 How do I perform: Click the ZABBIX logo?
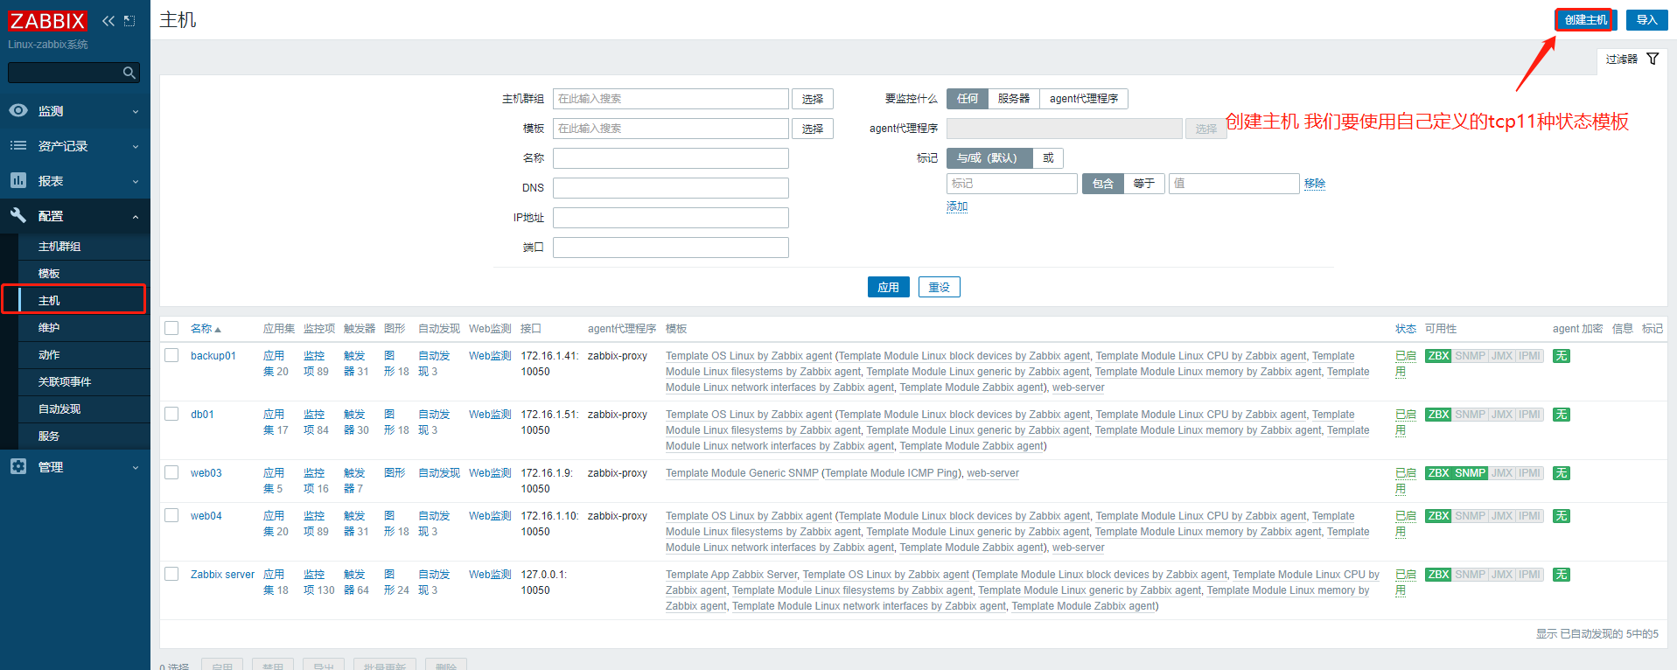tap(47, 20)
